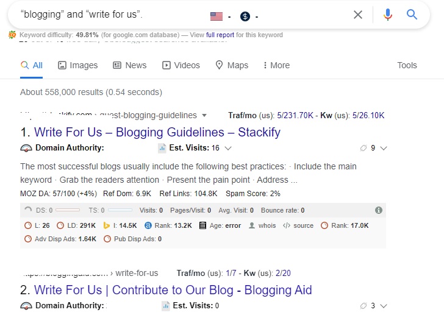This screenshot has height=318, width=444.
Task: Click the DS score progress bar
Action: pyautogui.click(x=68, y=210)
